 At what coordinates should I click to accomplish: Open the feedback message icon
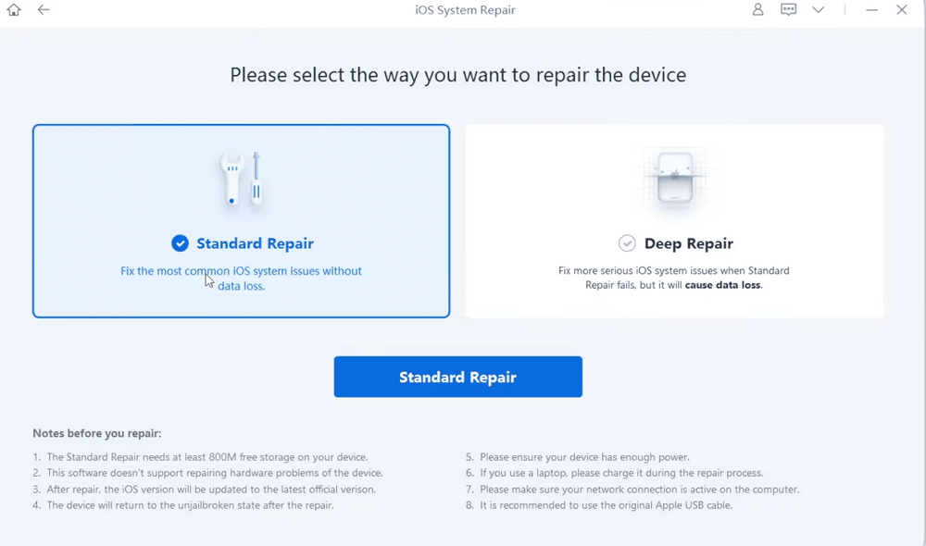coord(788,10)
